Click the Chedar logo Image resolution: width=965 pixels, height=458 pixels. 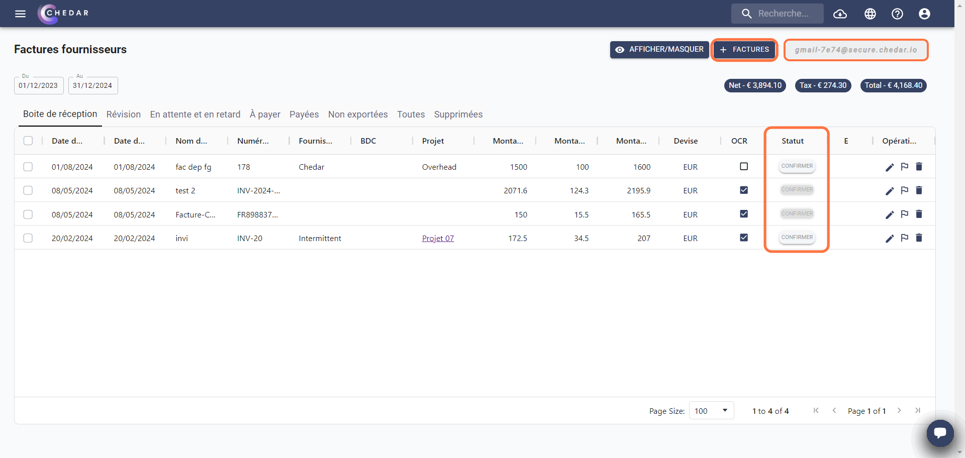click(63, 14)
